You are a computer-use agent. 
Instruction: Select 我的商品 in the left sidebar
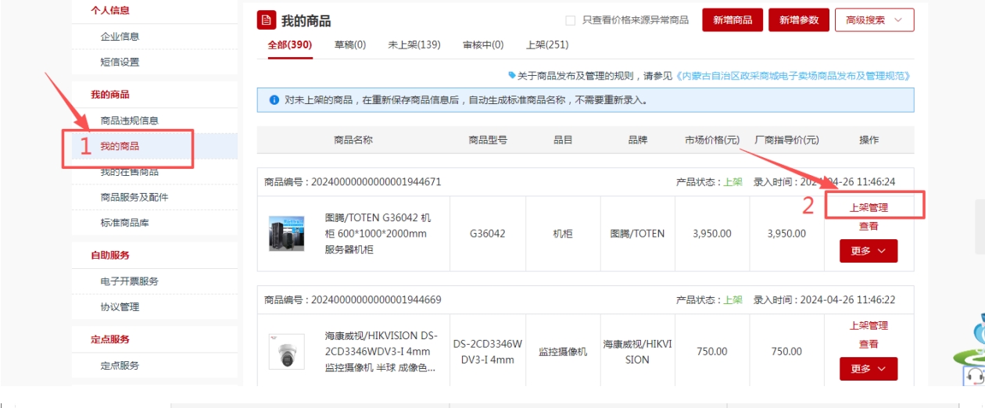coord(120,146)
